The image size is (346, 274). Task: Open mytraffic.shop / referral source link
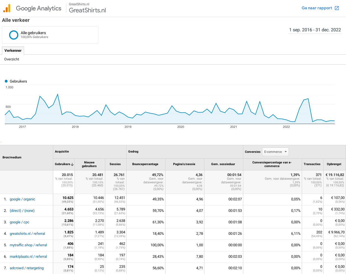[x=28, y=245]
